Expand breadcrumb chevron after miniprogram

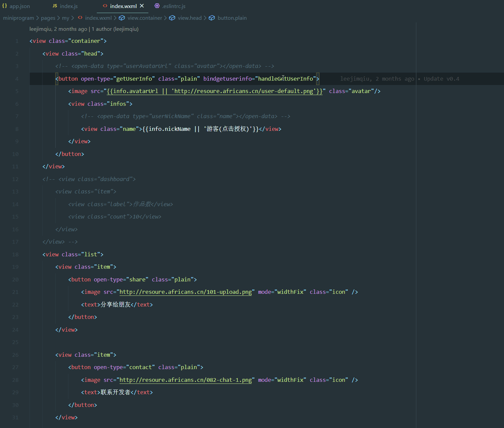(x=38, y=18)
